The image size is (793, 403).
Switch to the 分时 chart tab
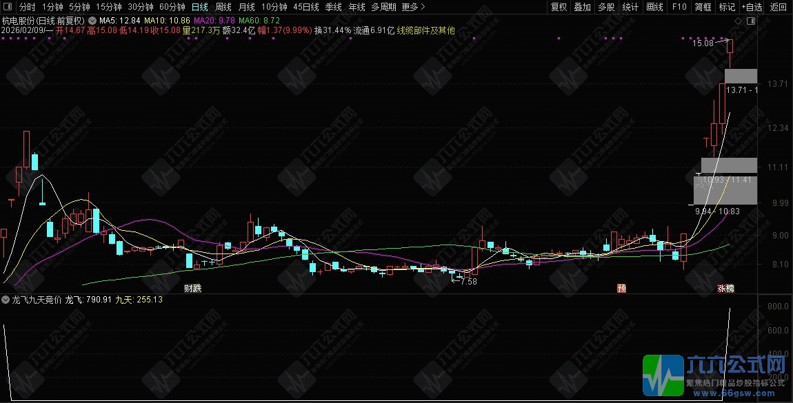pyautogui.click(x=28, y=8)
